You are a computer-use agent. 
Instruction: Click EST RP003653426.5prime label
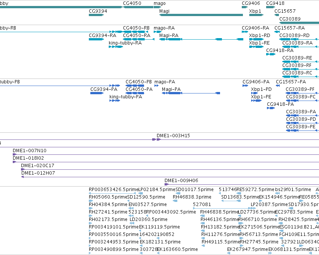[114, 190]
